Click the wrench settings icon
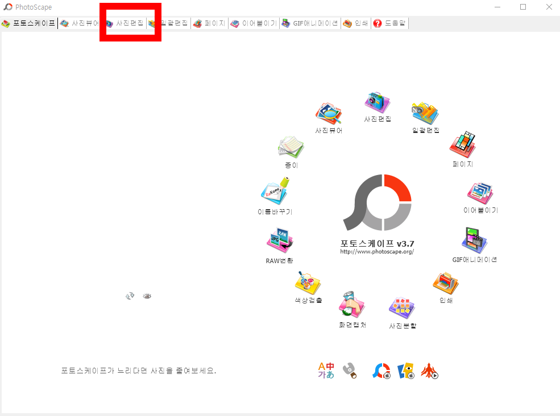Viewport: 560px width, 416px height. click(350, 371)
